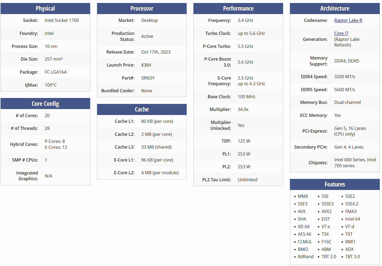Select the 'VT-x' feature entry
Viewport: 382px width, 266px height.
point(326,226)
